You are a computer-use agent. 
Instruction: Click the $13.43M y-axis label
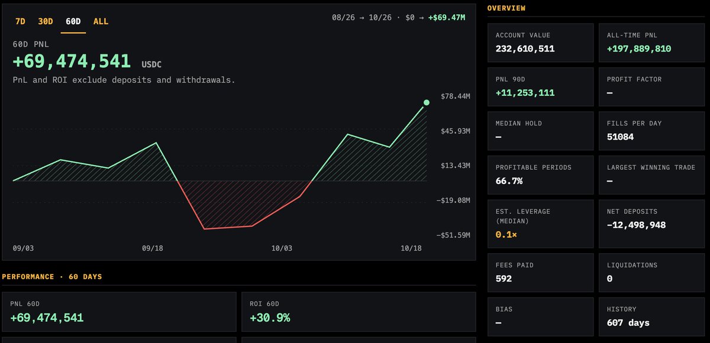[456, 166]
